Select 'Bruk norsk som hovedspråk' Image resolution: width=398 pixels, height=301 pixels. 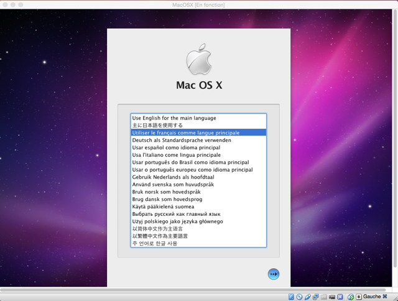click(198, 192)
